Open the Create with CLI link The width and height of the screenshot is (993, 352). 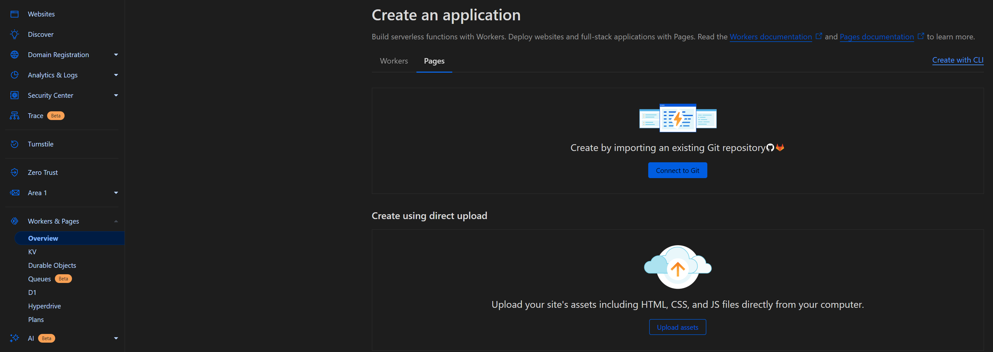957,60
